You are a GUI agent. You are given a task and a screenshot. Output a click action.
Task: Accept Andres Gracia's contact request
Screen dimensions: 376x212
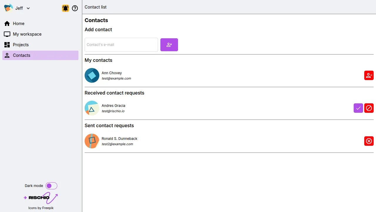(358, 108)
